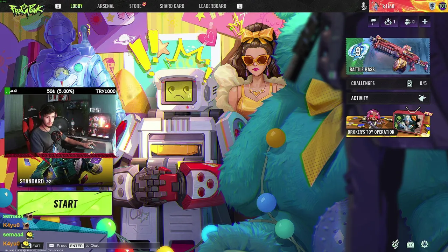Click the FragPunk logo

tap(27, 10)
